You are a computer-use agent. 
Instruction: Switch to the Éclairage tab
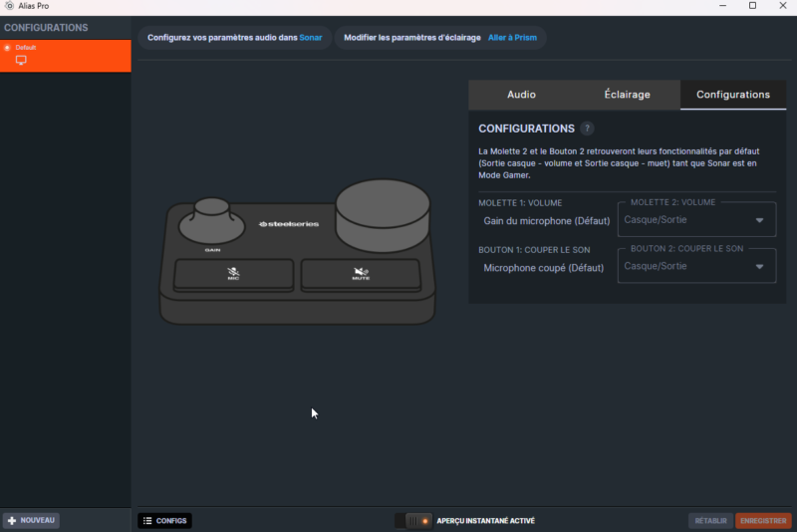[x=627, y=95]
